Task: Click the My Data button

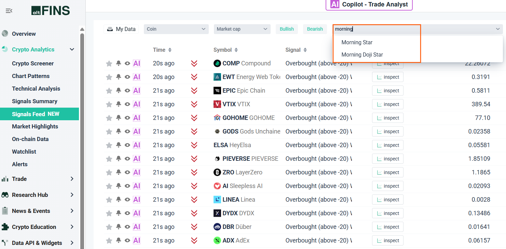Action: 121,29
